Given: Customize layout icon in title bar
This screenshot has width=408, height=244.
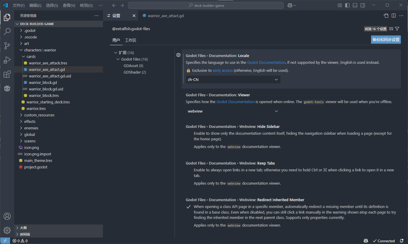Looking at the screenshot, I should (x=340, y=5).
